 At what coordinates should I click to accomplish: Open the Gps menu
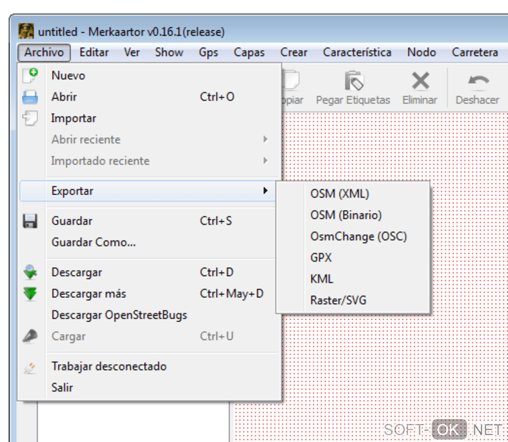tap(208, 52)
